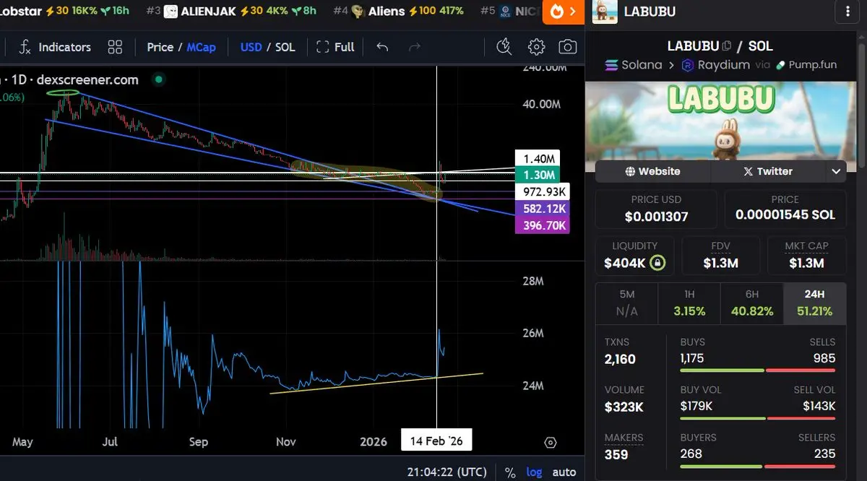This screenshot has height=481, width=867.
Task: Click the Raydium DEX link
Action: click(715, 65)
